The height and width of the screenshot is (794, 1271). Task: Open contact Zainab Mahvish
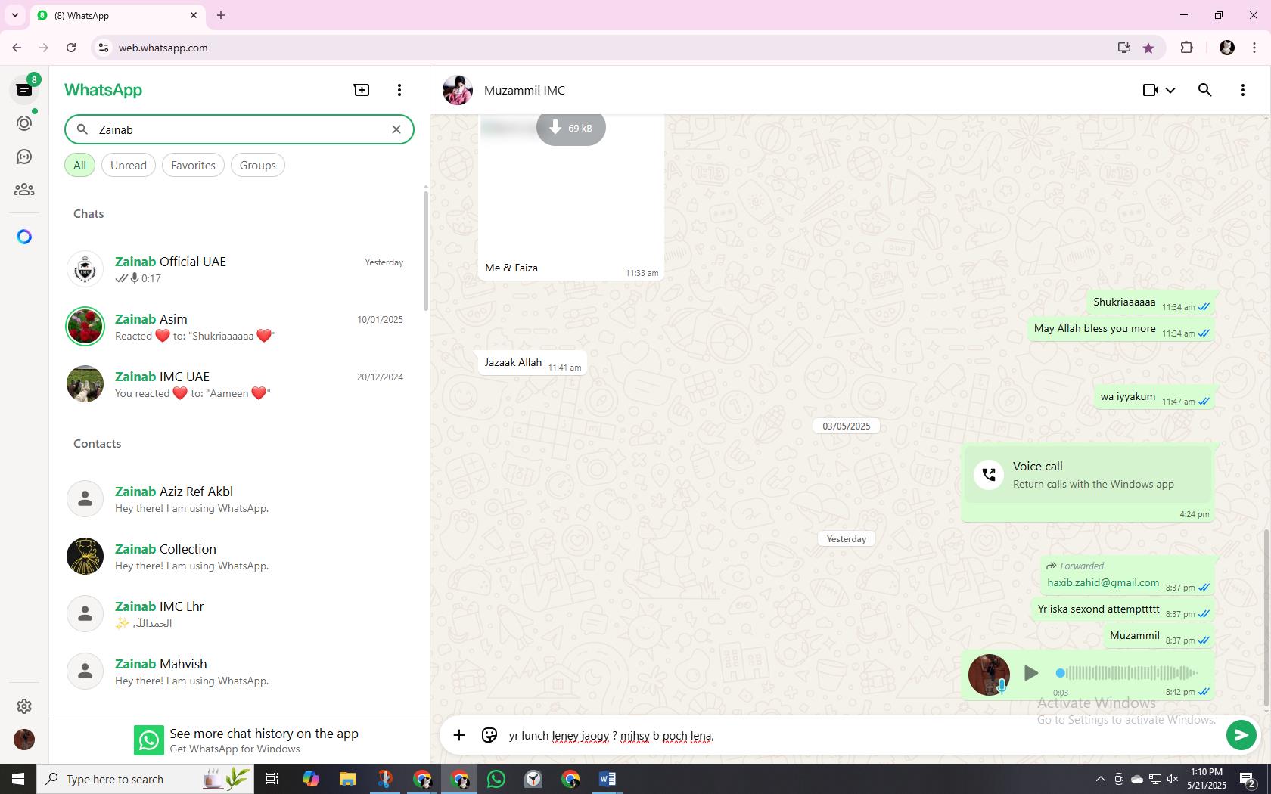point(238,671)
